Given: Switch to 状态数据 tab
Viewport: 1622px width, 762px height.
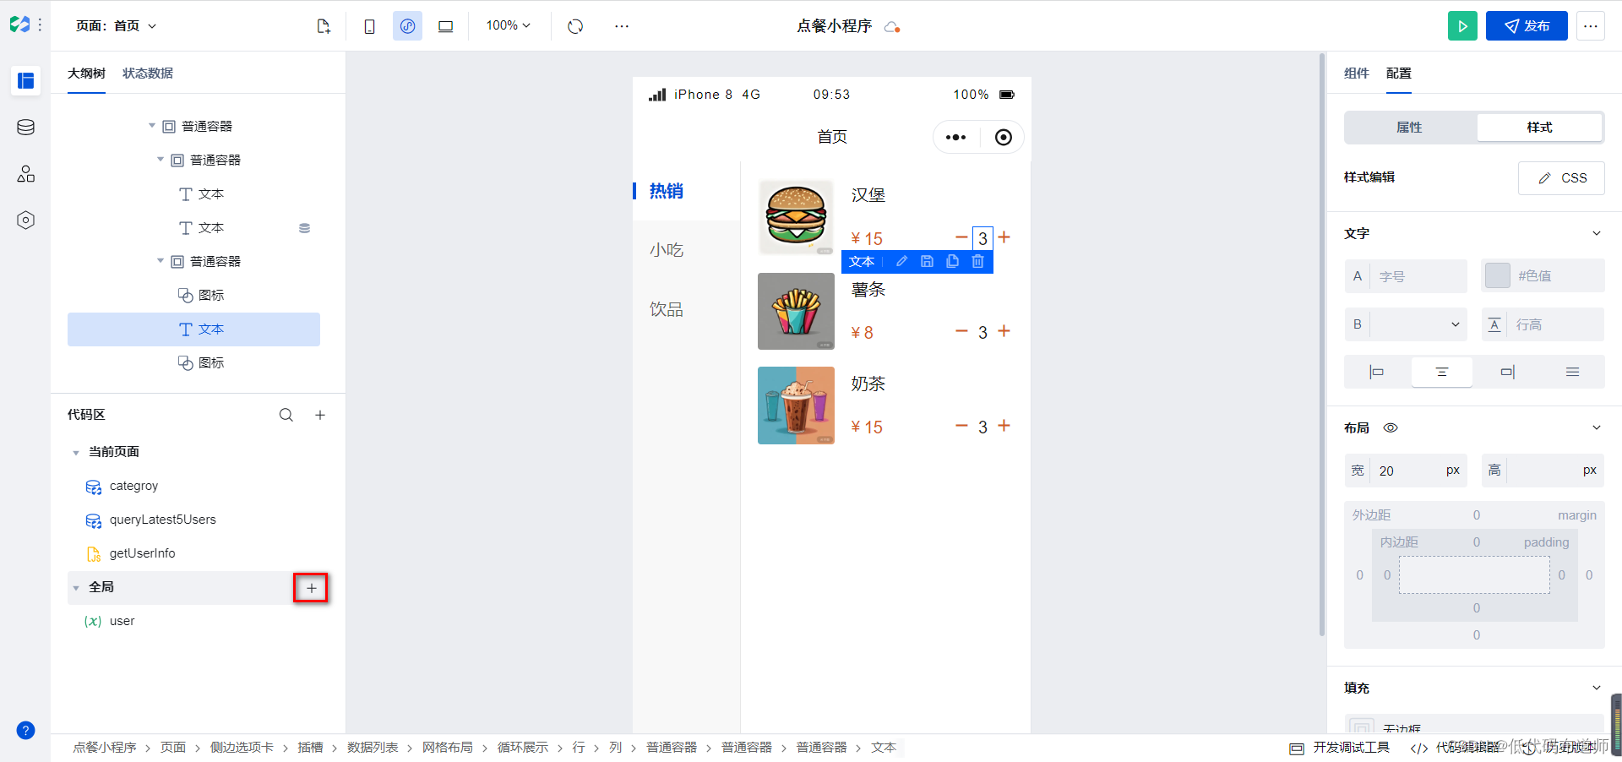Looking at the screenshot, I should (148, 73).
